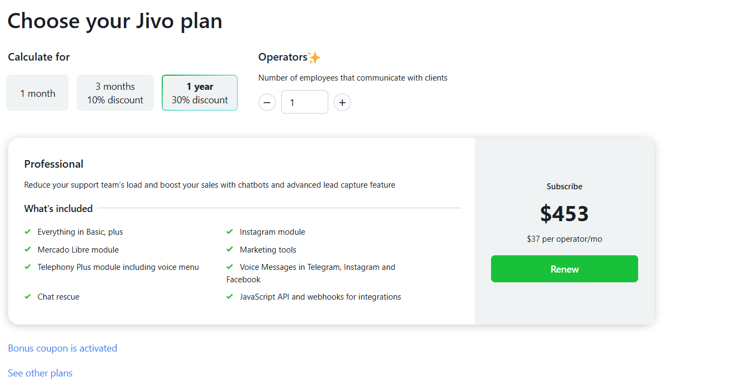The width and height of the screenshot is (729, 391).
Task: Select the operators number input field
Action: [304, 102]
